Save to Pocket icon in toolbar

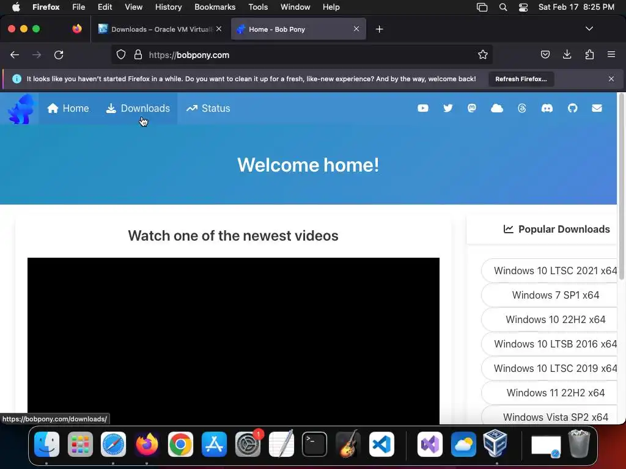pos(545,54)
